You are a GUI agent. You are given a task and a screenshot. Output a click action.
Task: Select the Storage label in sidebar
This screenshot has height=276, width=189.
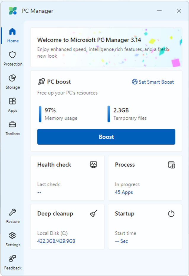(x=13, y=87)
